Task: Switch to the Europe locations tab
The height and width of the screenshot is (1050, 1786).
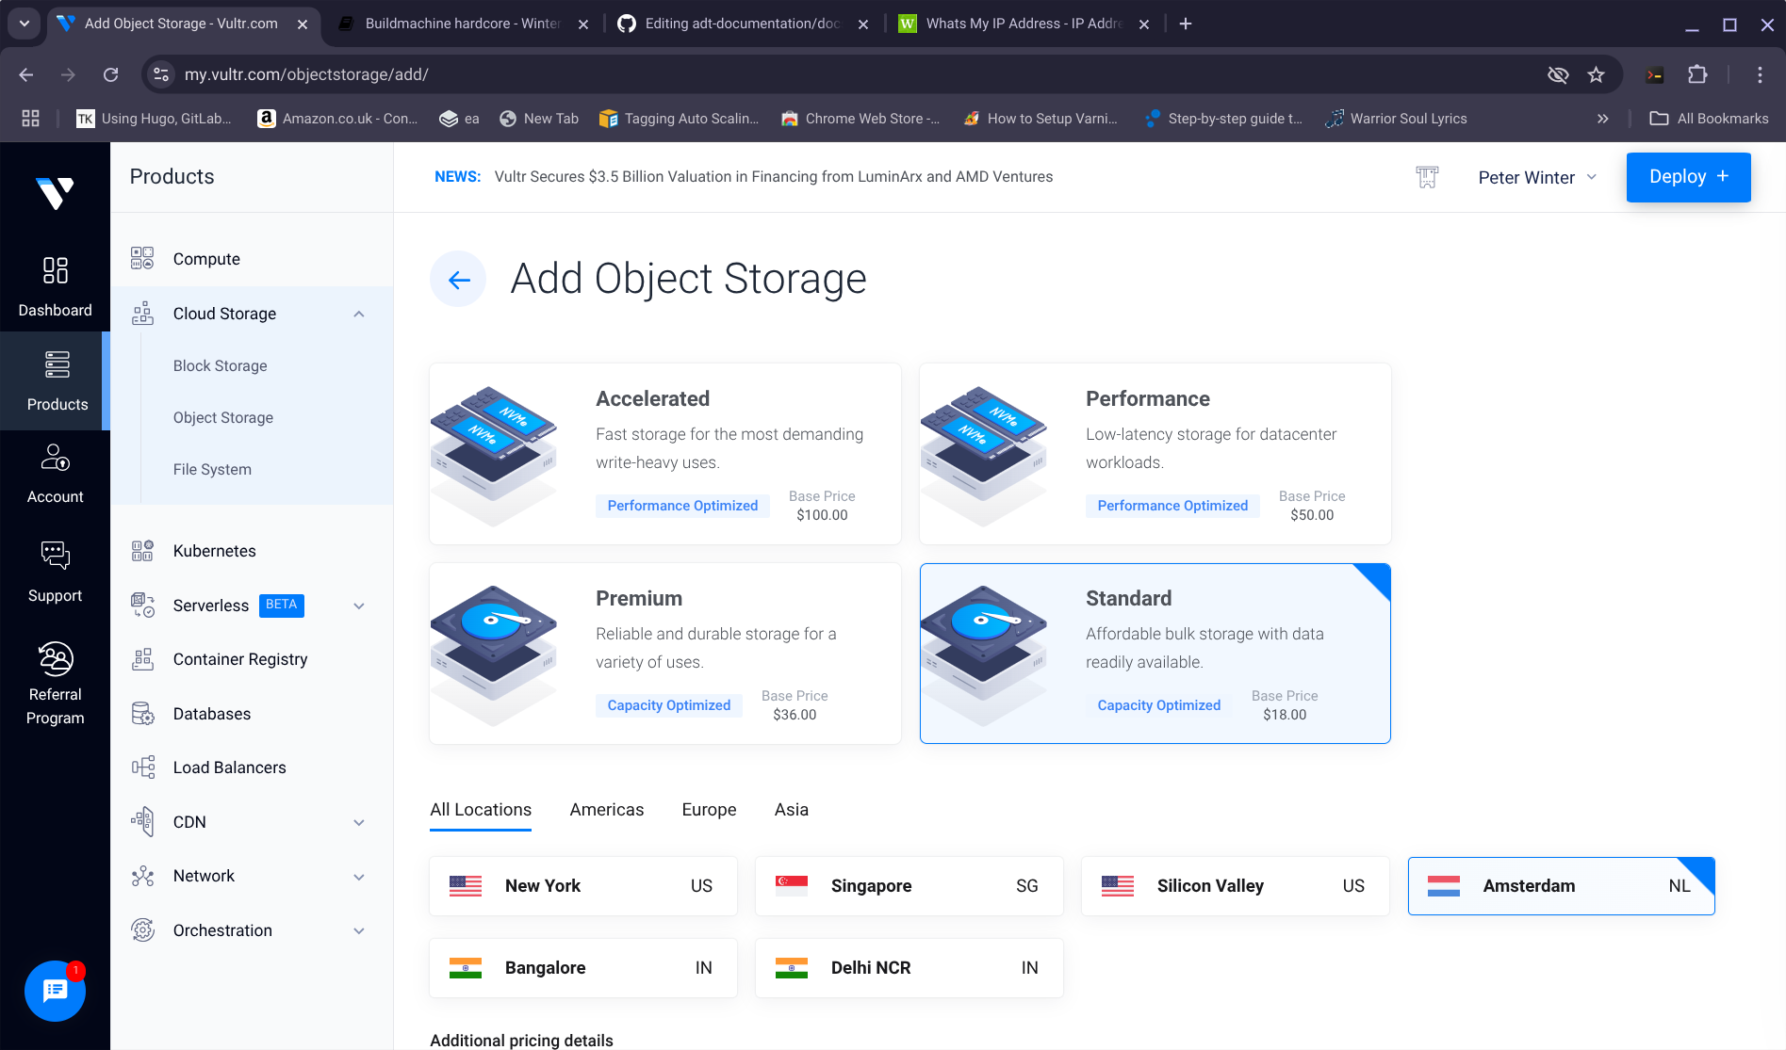Action: (709, 810)
